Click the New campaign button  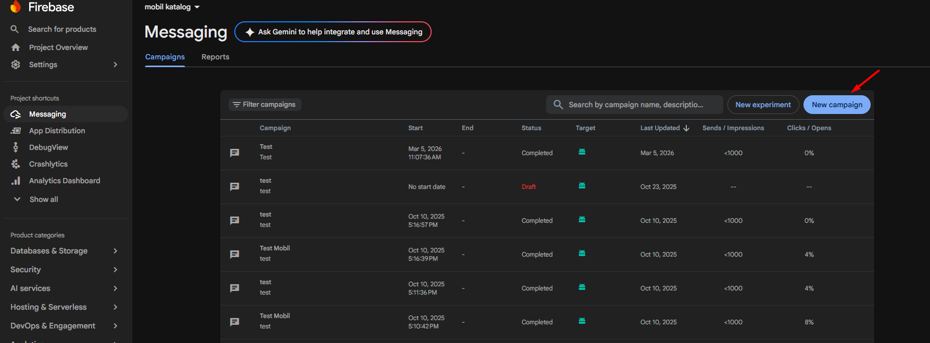tap(836, 105)
